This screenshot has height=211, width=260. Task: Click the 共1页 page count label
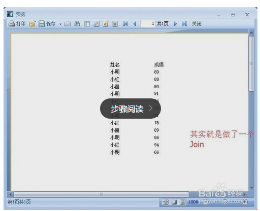[x=162, y=24]
